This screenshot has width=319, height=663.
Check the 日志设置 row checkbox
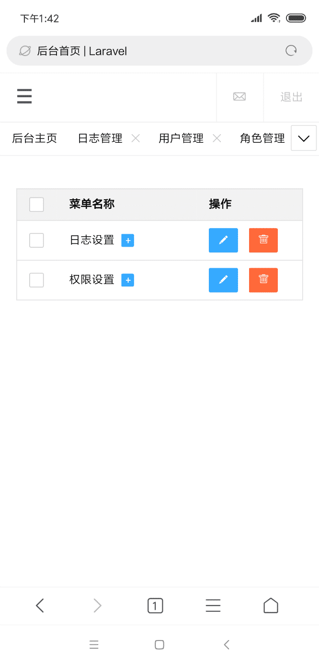pyautogui.click(x=36, y=240)
